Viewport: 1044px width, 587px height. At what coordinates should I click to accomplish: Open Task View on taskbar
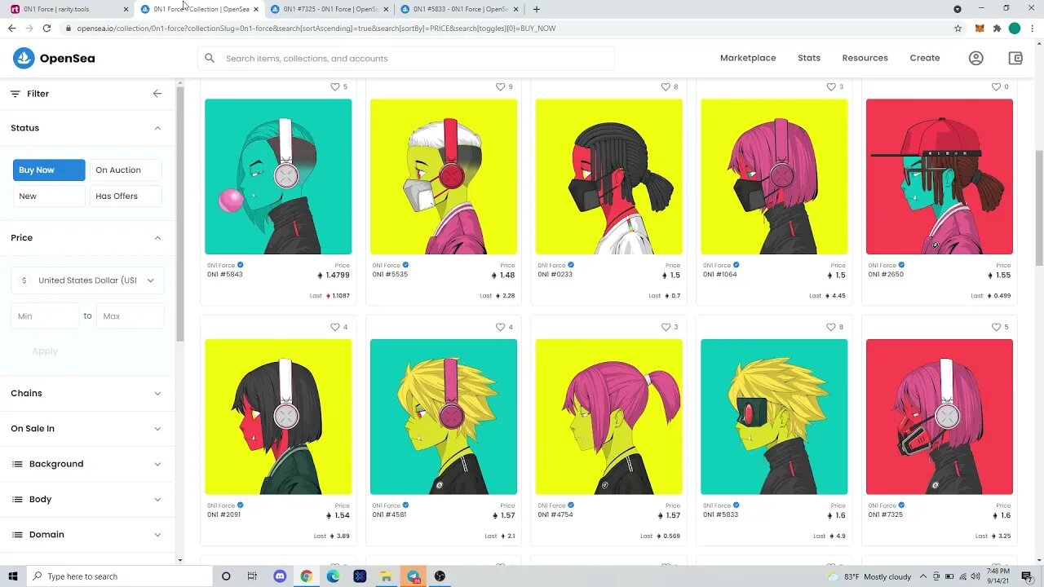pos(252,576)
